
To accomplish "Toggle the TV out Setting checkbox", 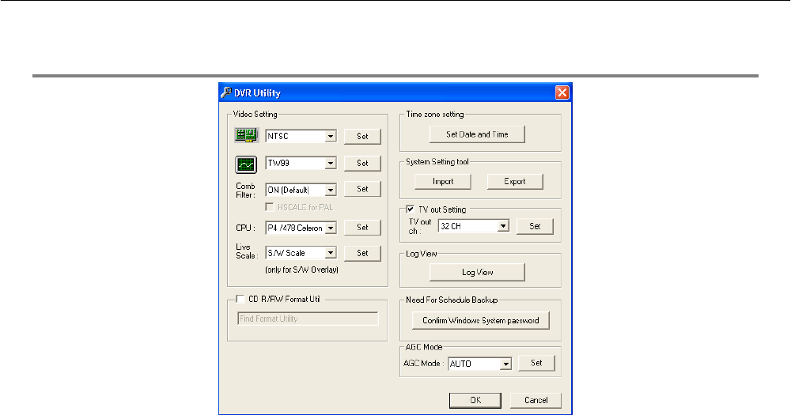I will [x=411, y=209].
